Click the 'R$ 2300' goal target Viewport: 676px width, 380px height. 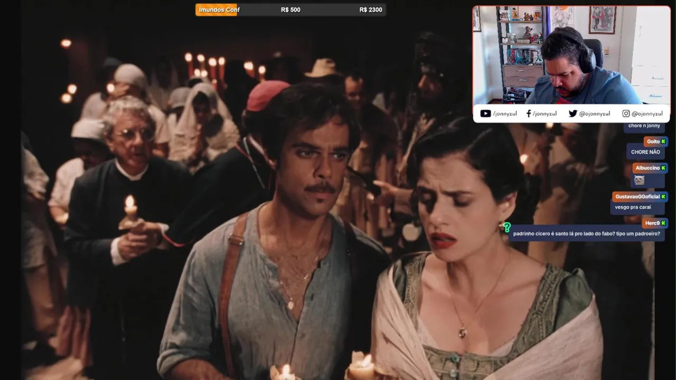pos(371,9)
